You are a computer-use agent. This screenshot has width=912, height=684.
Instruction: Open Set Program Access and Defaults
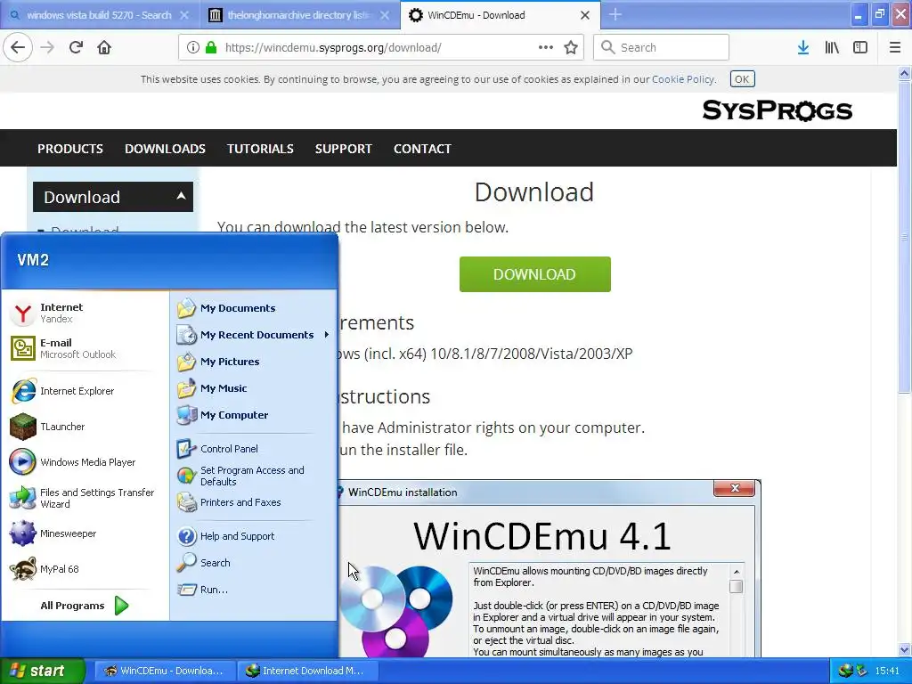[254, 476]
